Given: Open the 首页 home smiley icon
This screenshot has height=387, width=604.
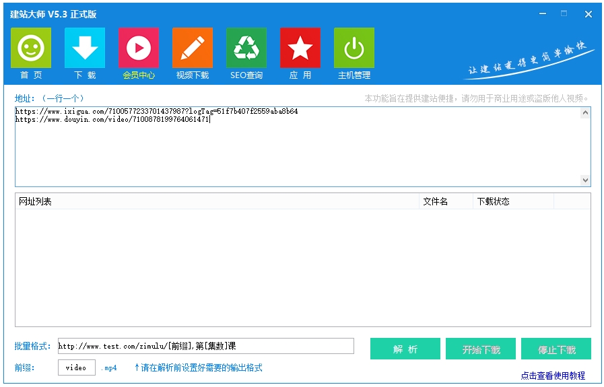Looking at the screenshot, I should tap(31, 48).
